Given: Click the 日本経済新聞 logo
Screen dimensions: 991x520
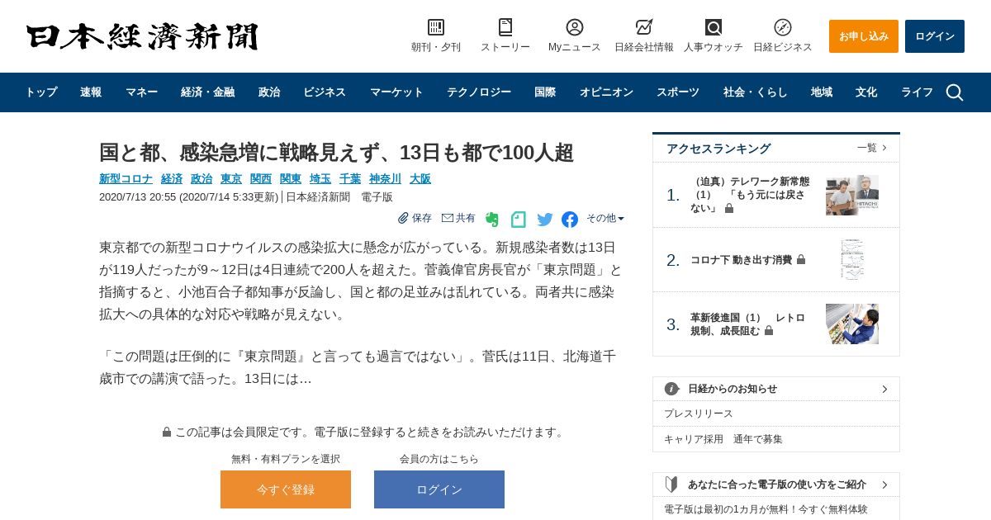Looking at the screenshot, I should 142,36.
